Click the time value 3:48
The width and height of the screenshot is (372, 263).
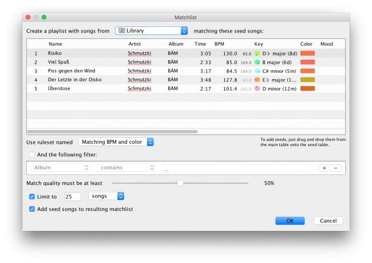[205, 80]
